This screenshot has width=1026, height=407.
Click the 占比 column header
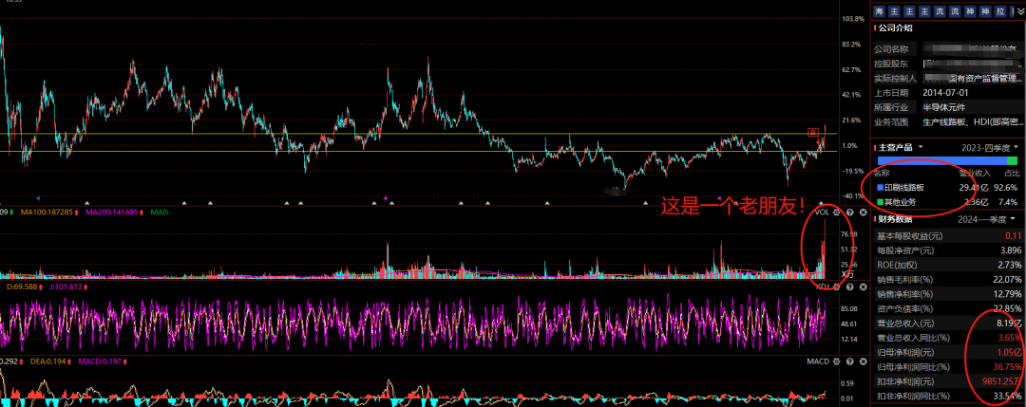1011,174
